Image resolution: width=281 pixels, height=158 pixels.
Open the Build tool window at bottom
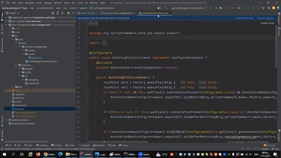(x=112, y=145)
